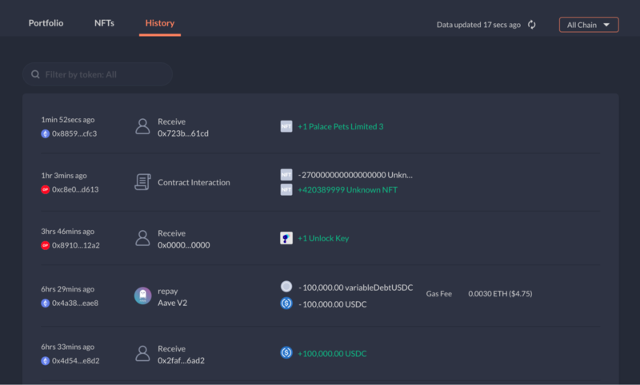
Task: Open +1 Palace Pets Limited 3 link
Action: [x=341, y=126]
